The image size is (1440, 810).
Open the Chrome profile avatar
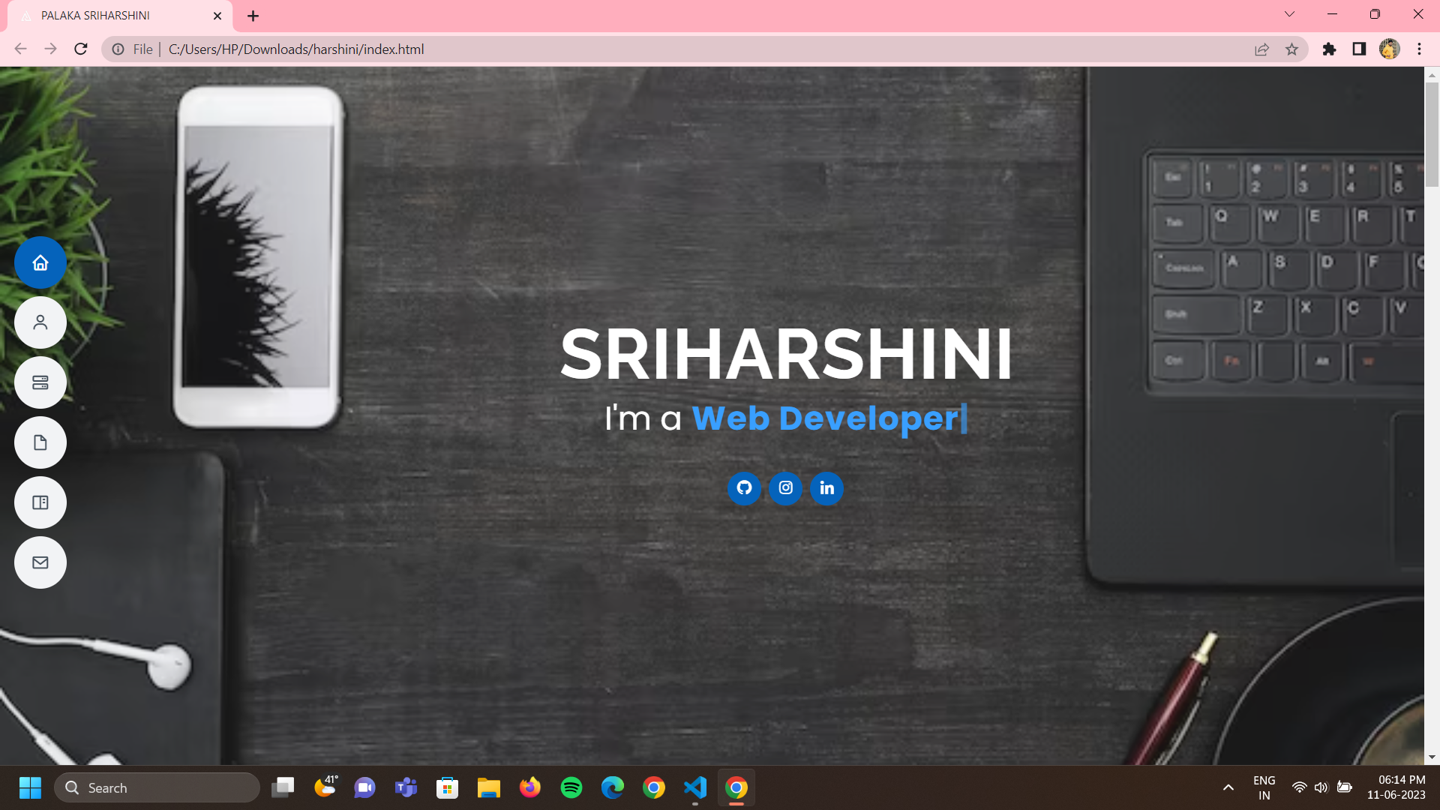click(1389, 49)
